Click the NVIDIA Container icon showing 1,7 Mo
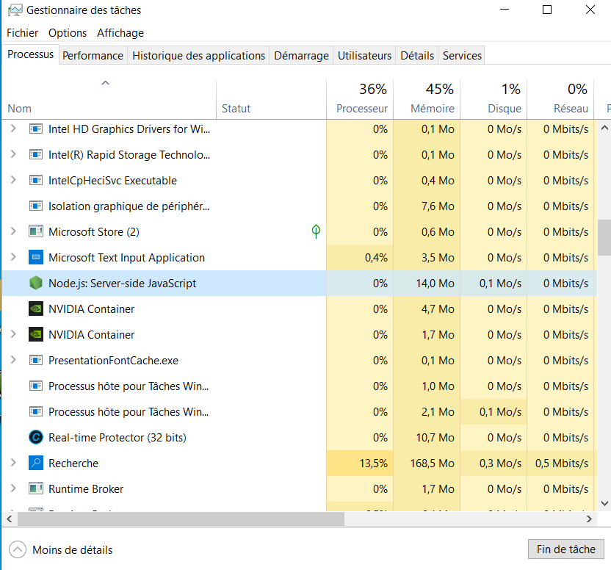Viewport: 611px width, 570px height. pos(36,334)
